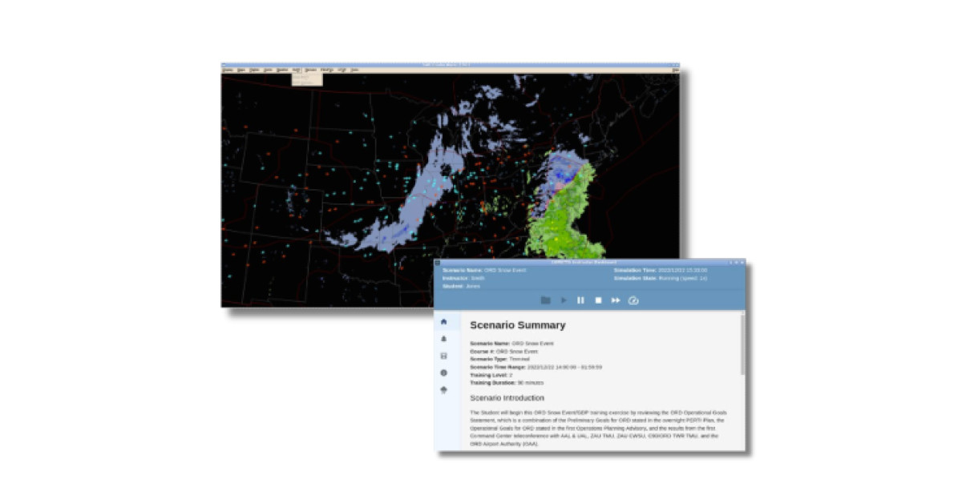Open the scenario folder icon in dashboard toolbar
The height and width of the screenshot is (503, 962).
click(x=547, y=300)
